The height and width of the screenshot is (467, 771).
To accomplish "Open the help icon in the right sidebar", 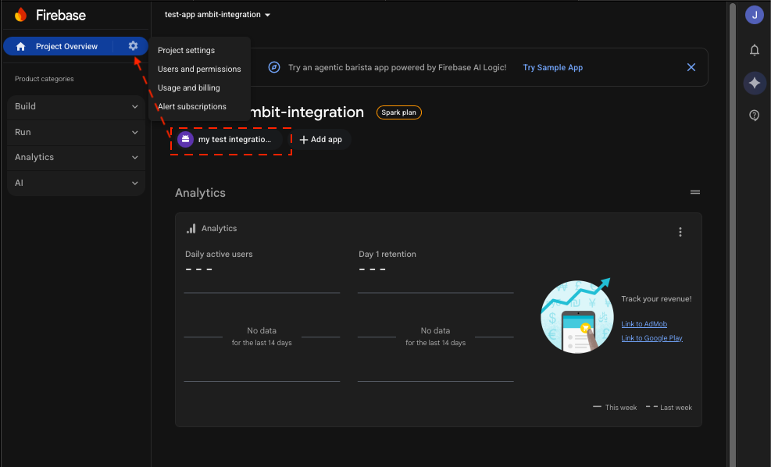I will click(x=753, y=115).
